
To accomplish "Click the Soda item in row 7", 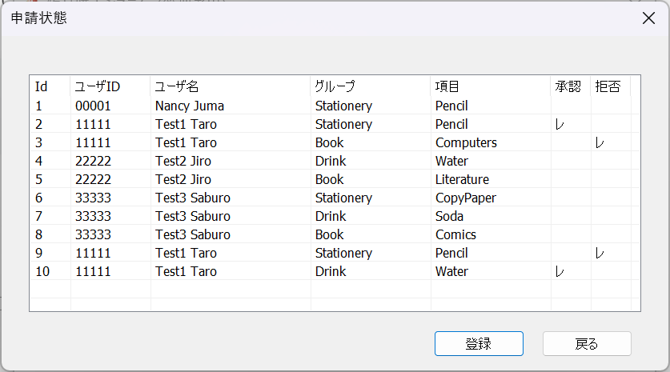I will point(449,217).
